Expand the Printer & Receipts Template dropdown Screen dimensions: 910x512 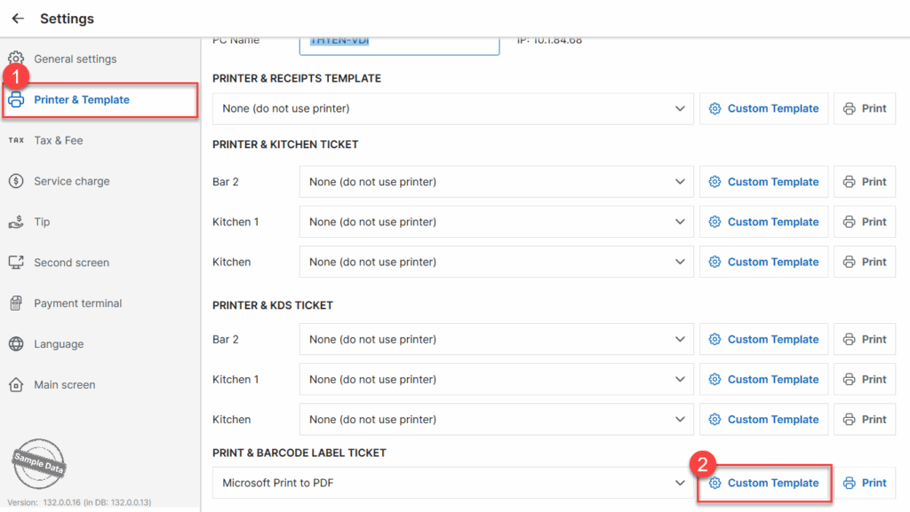click(x=680, y=108)
